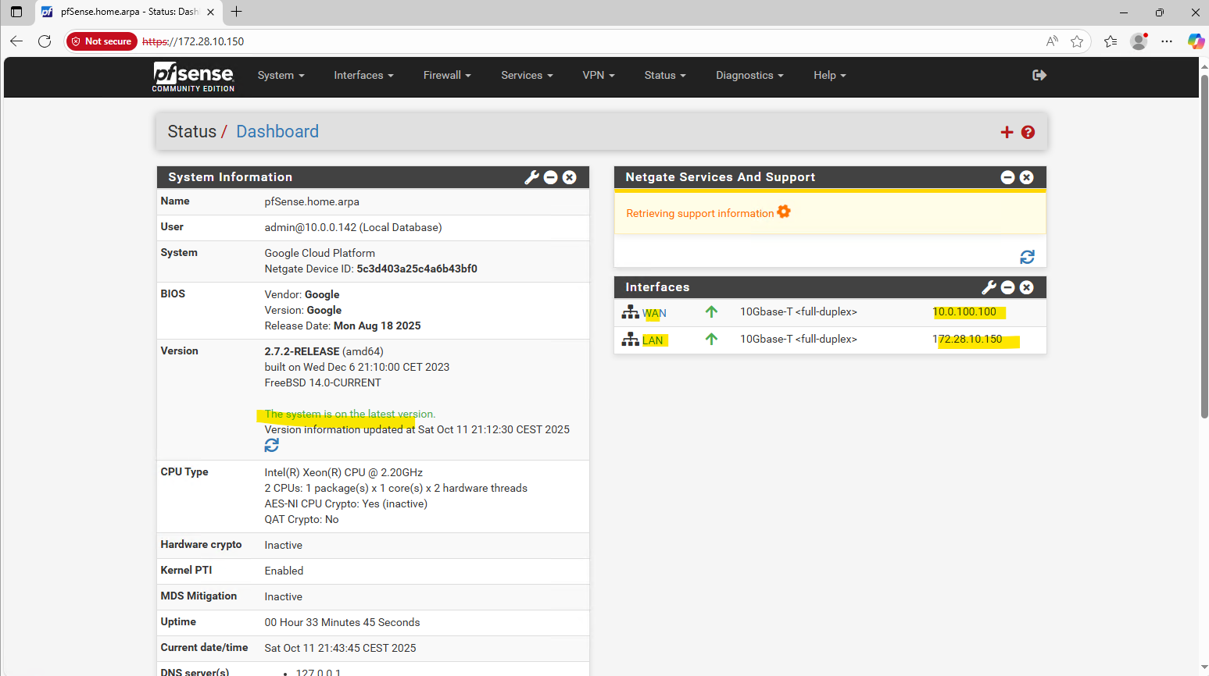Expand the Firewall dropdown menu
1209x676 pixels.
[x=447, y=76]
